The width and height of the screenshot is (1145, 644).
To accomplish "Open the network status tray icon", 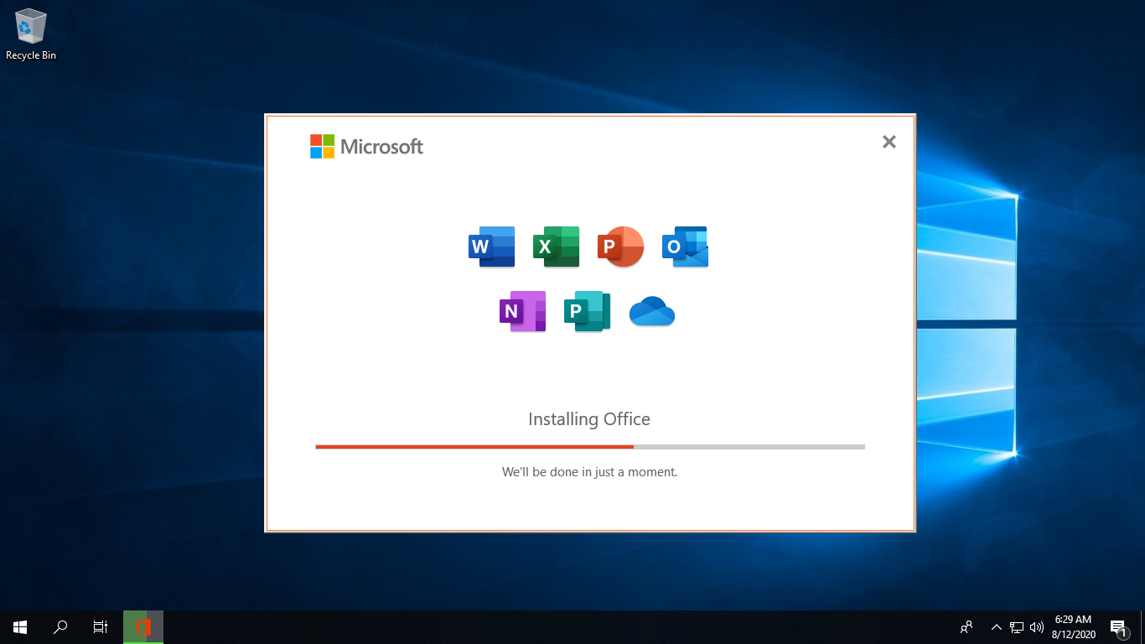I will [1017, 626].
